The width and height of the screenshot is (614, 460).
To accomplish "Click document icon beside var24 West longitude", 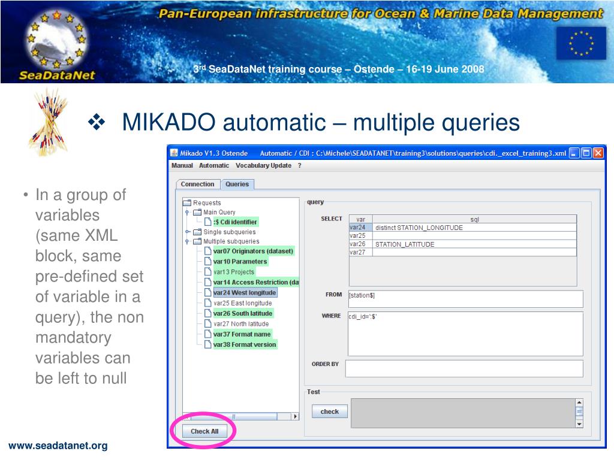I will pos(208,292).
